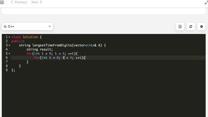Click line number 7 in the gutter
Image resolution: width=208 pixels, height=117 pixels.
6,62
